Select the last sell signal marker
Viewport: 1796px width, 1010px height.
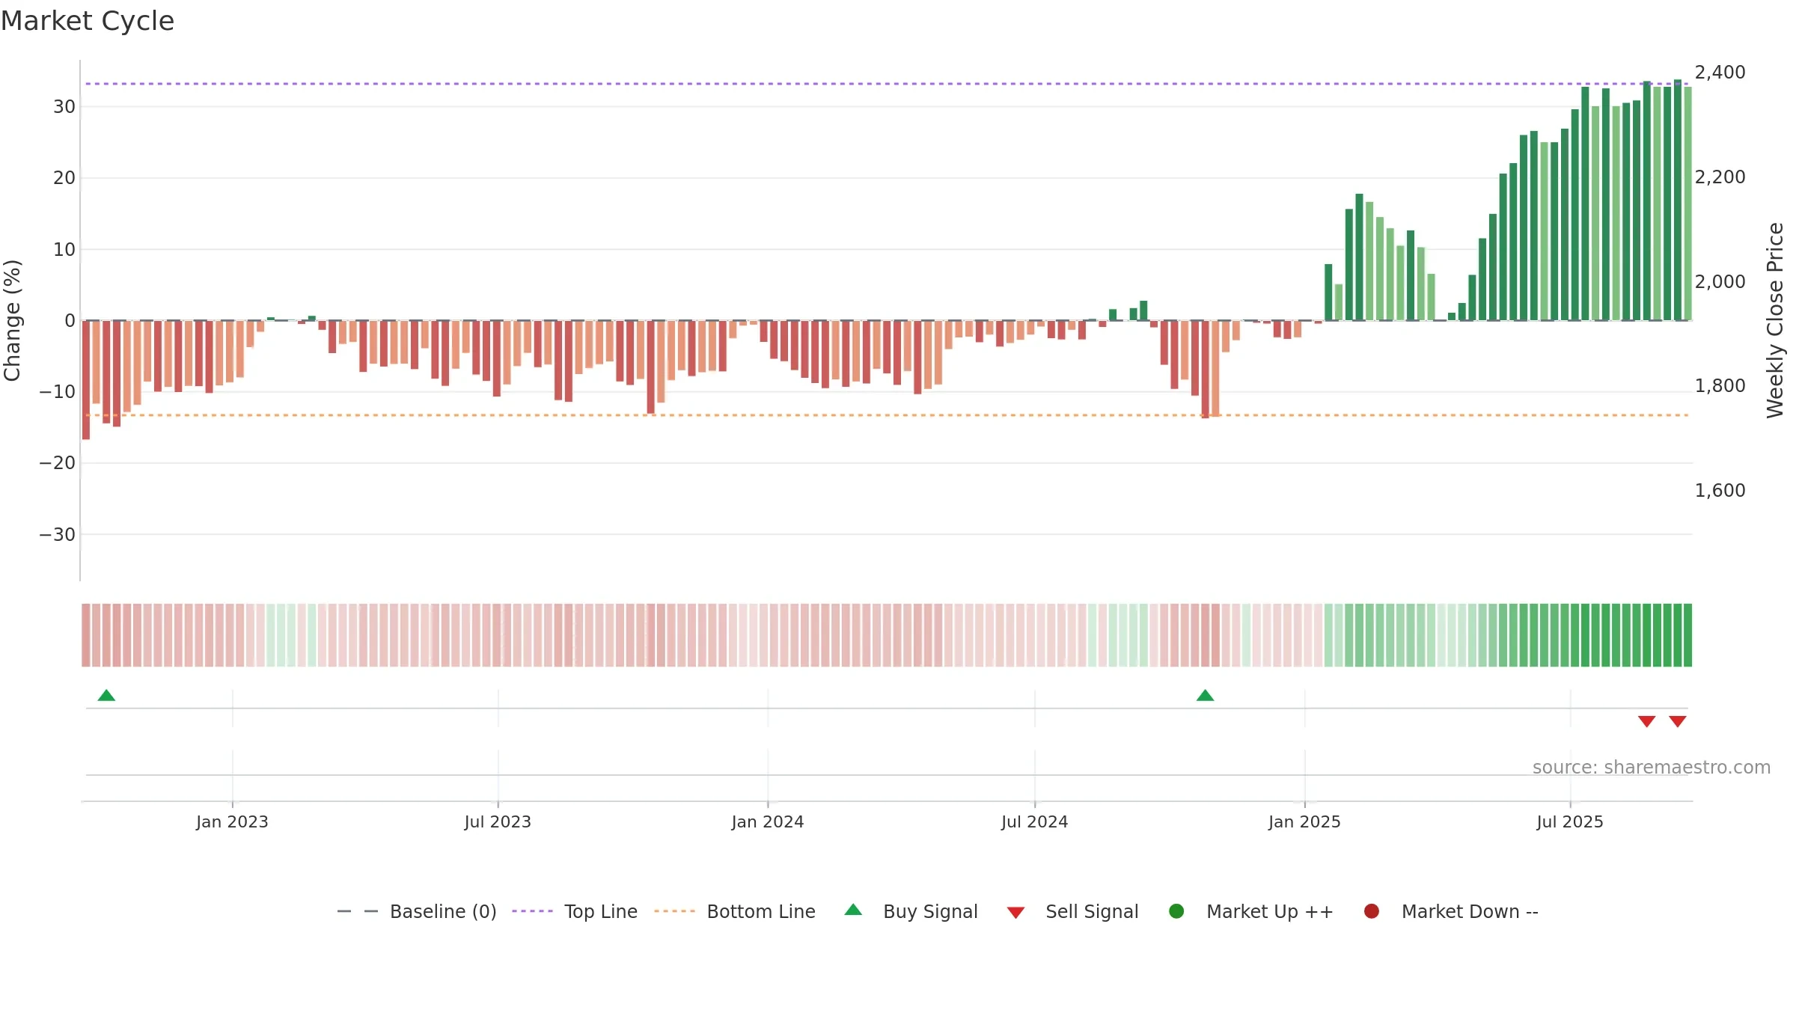[x=1678, y=721]
